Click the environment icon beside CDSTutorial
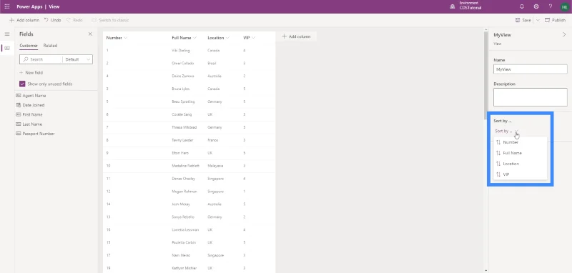This screenshot has height=273, width=572. 453,6
